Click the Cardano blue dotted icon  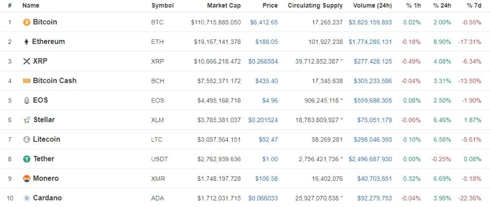coord(26,198)
